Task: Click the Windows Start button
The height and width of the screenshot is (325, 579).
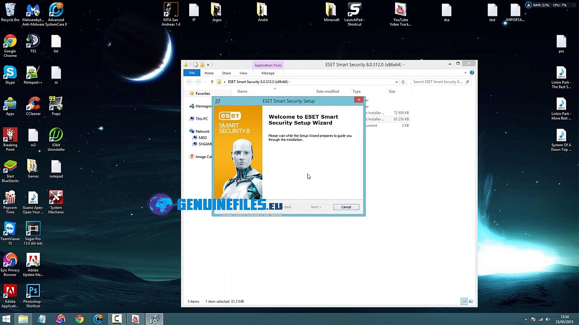Action: pos(6,320)
